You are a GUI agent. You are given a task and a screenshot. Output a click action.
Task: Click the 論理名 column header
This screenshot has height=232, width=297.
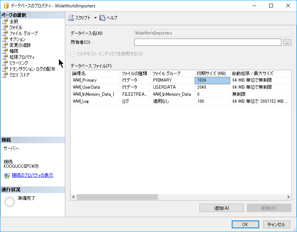point(95,73)
